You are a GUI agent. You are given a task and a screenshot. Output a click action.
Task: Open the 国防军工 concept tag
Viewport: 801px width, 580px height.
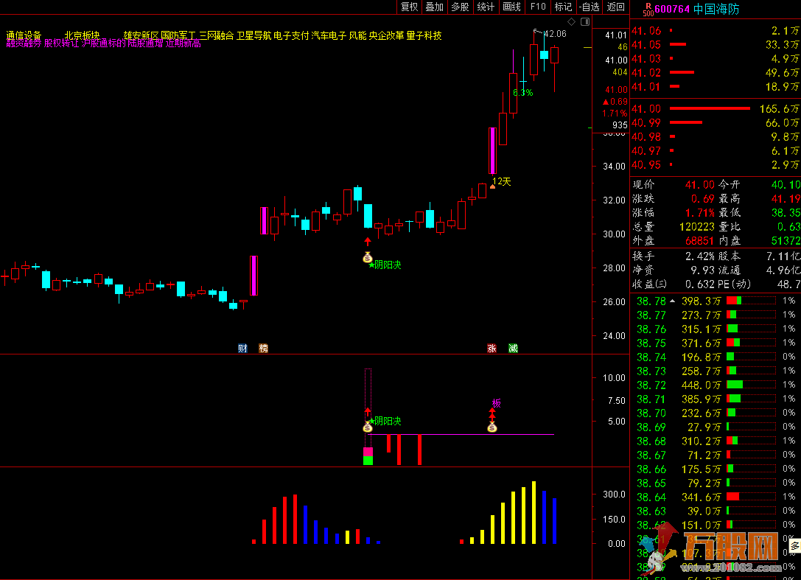coord(178,35)
